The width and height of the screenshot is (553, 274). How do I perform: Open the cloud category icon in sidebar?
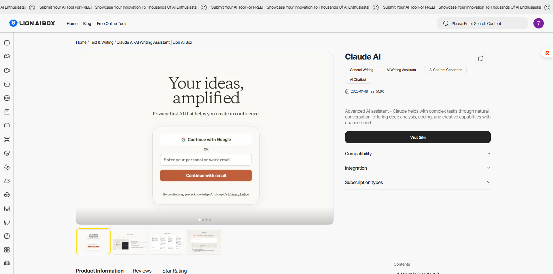tap(7, 181)
